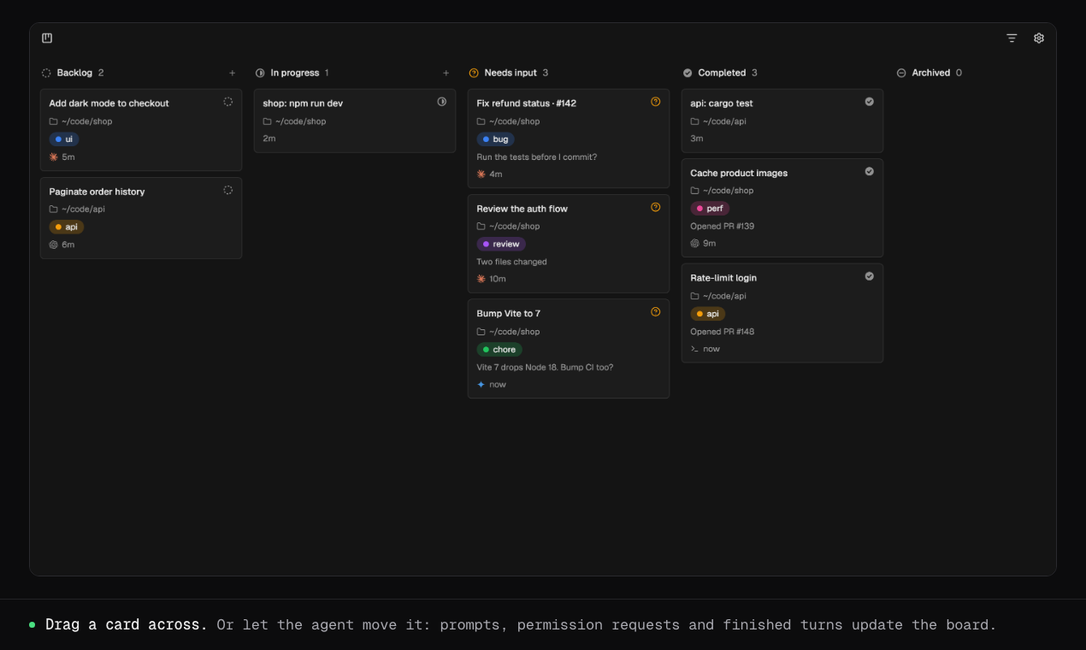Image resolution: width=1086 pixels, height=650 pixels.
Task: Click the Needs input question header icon
Action: [474, 73]
